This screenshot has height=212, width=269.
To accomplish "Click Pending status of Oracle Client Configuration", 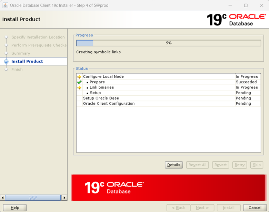I will pos(243,104).
